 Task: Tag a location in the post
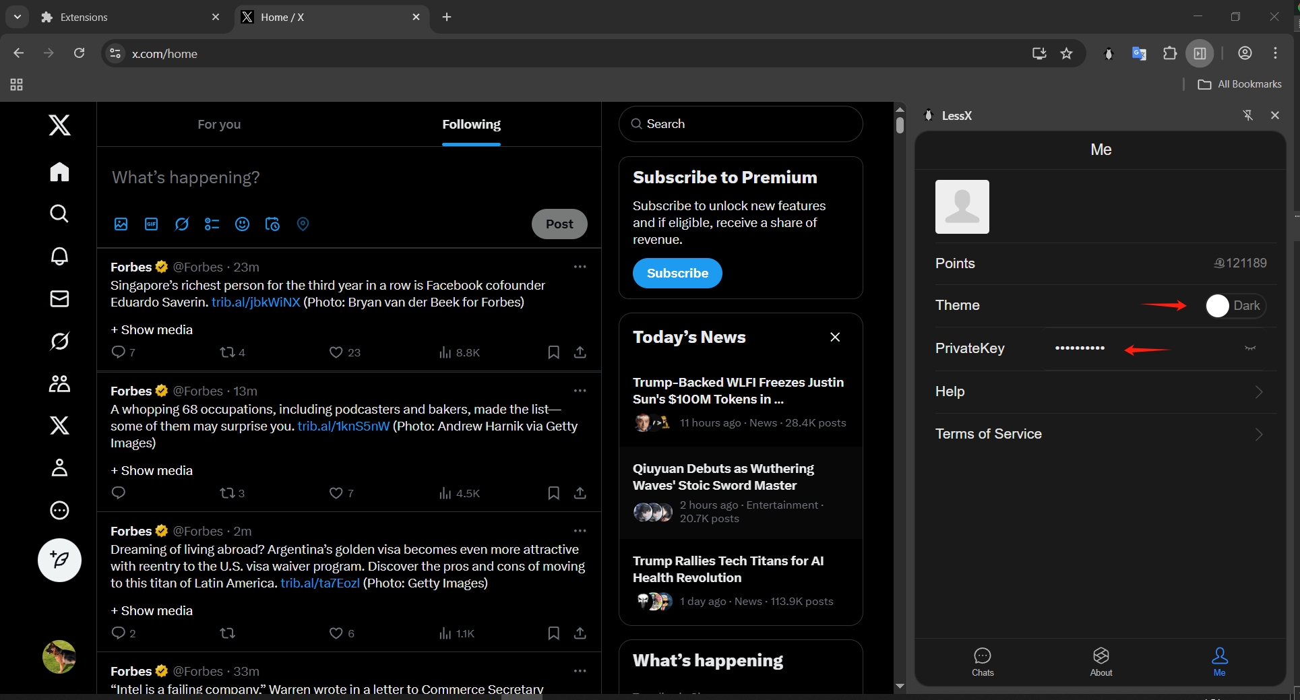click(303, 224)
